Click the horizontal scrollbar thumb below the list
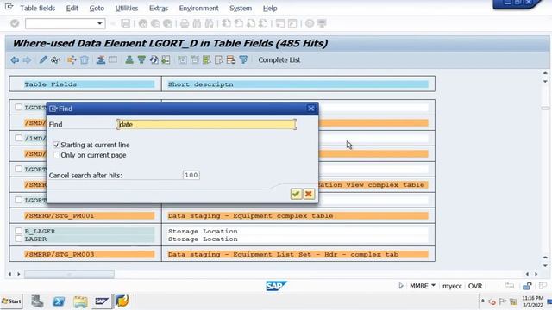Viewport: 552px width, 310px height. pos(69,274)
